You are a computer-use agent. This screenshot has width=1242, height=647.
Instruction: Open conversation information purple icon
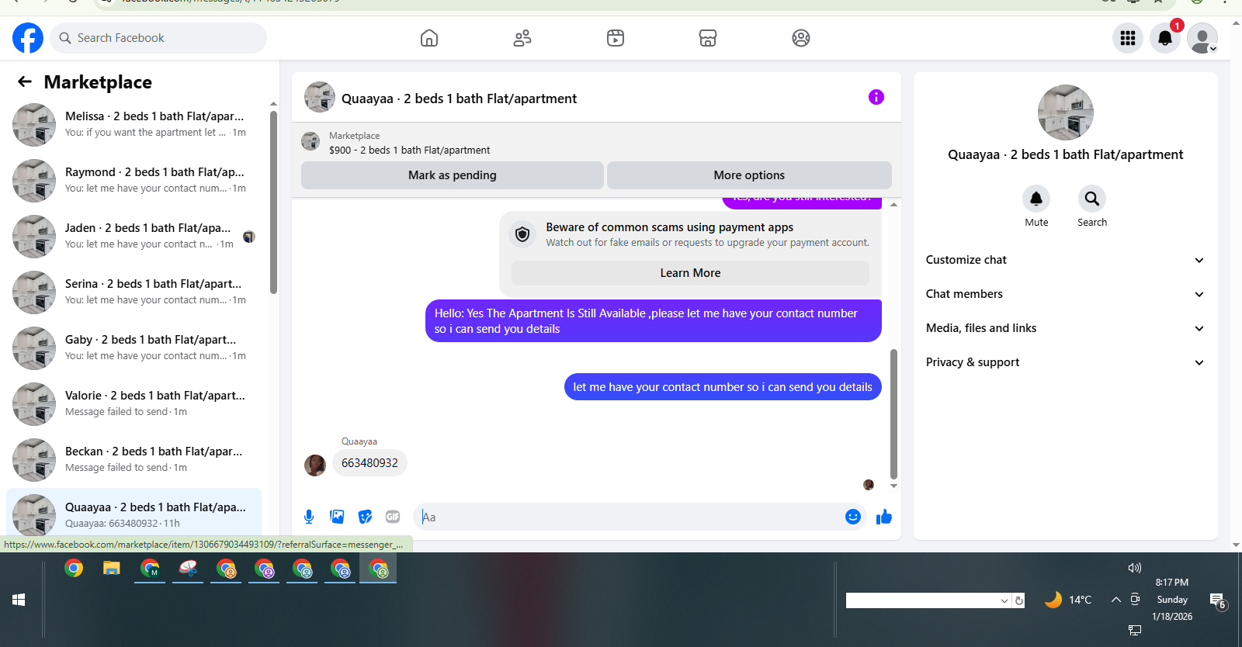click(876, 97)
